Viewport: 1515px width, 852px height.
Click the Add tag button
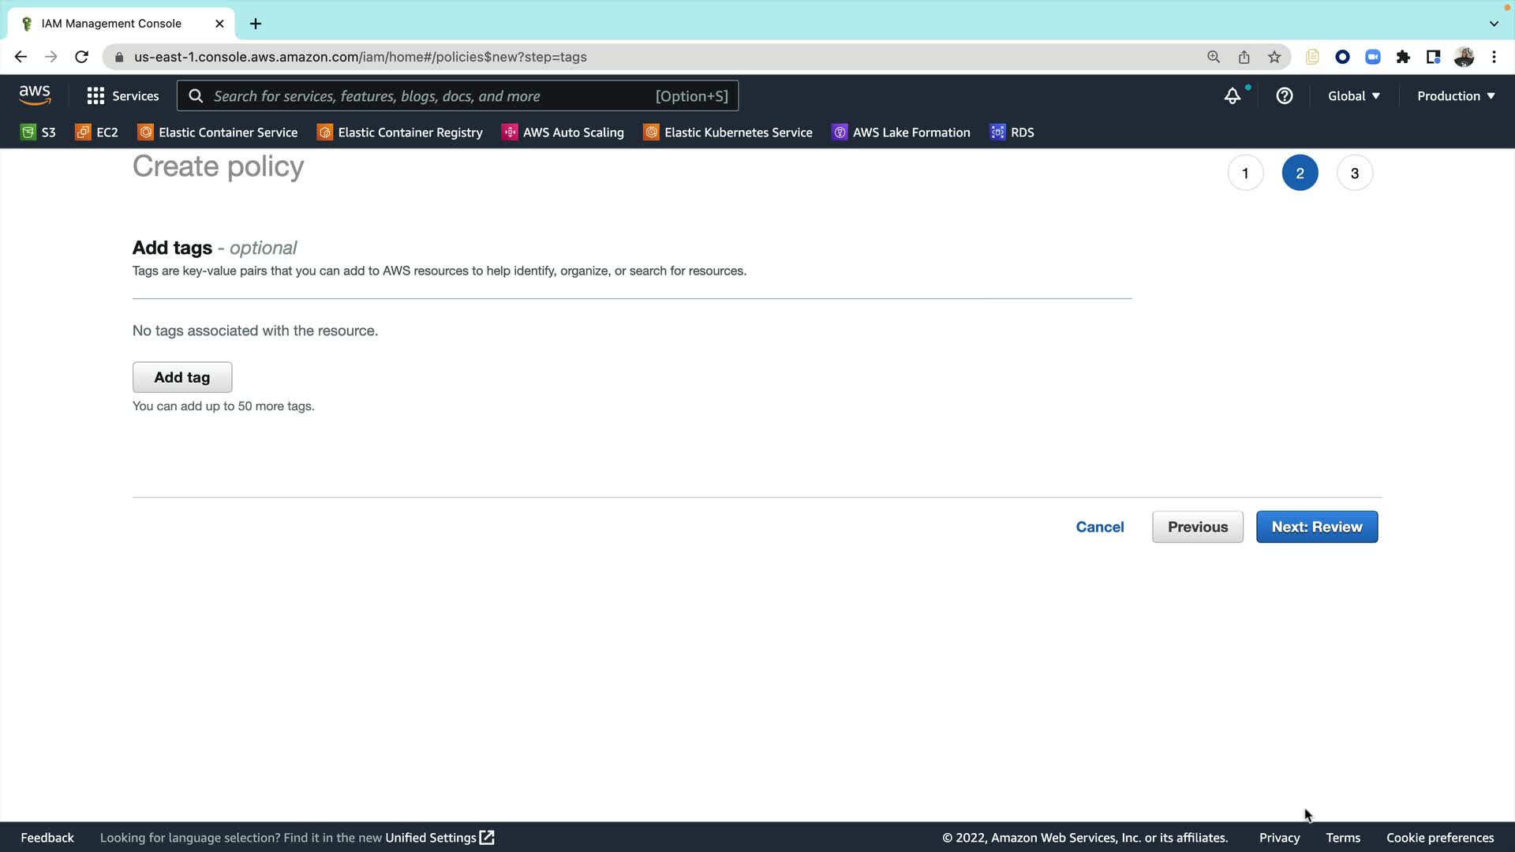coord(182,377)
